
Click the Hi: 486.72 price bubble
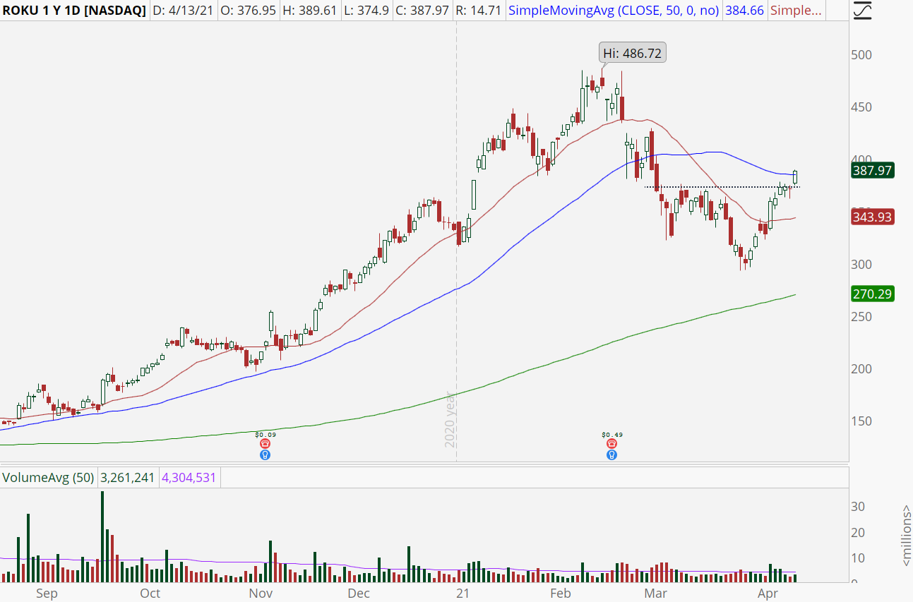pyautogui.click(x=633, y=53)
